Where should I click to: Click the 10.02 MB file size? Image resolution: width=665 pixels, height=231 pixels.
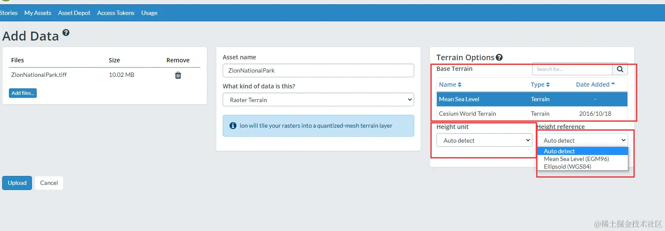click(x=122, y=75)
